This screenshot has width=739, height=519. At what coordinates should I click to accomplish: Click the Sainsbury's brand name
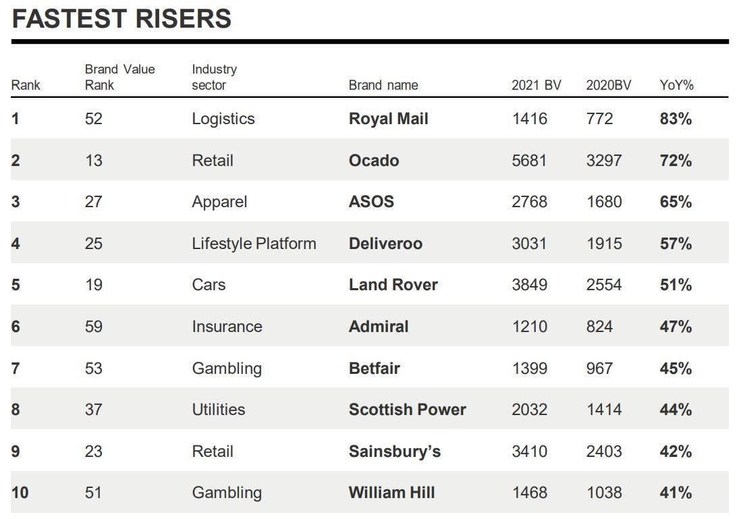[x=394, y=452]
